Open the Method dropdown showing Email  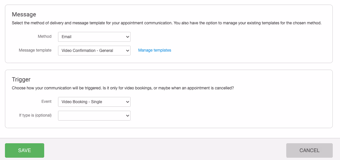(x=94, y=37)
